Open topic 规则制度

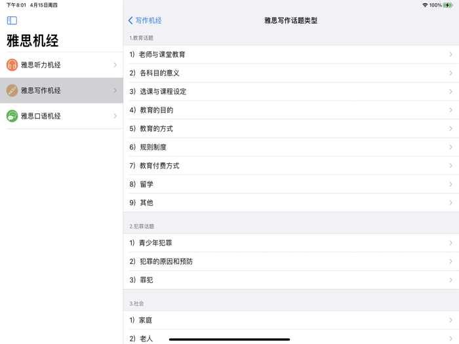pyautogui.click(x=291, y=147)
